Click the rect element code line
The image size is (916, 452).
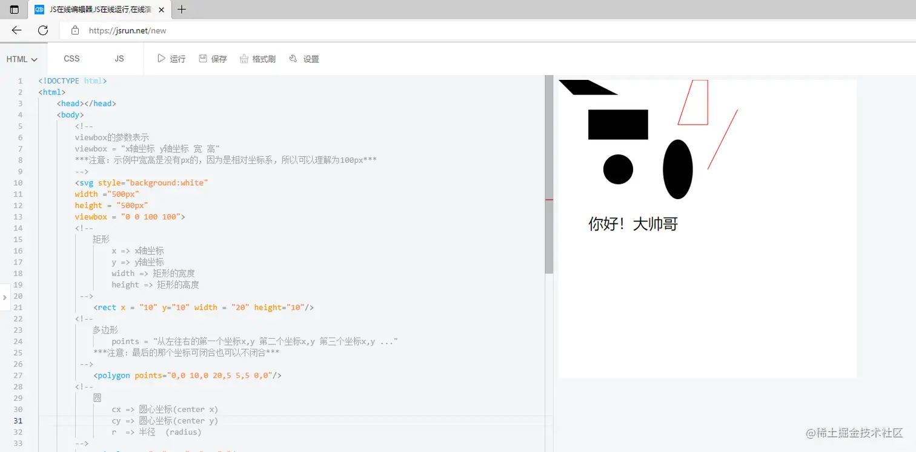click(x=203, y=307)
